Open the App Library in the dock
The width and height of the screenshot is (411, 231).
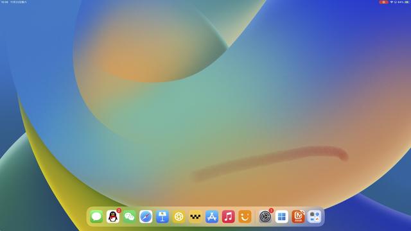point(315,217)
